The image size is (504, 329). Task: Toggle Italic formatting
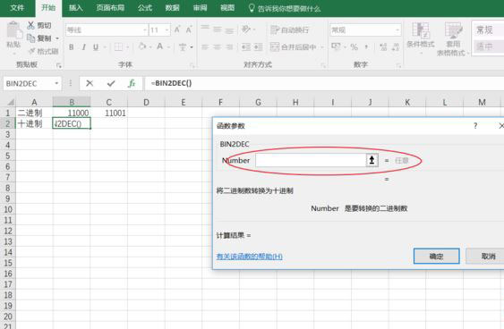click(83, 47)
